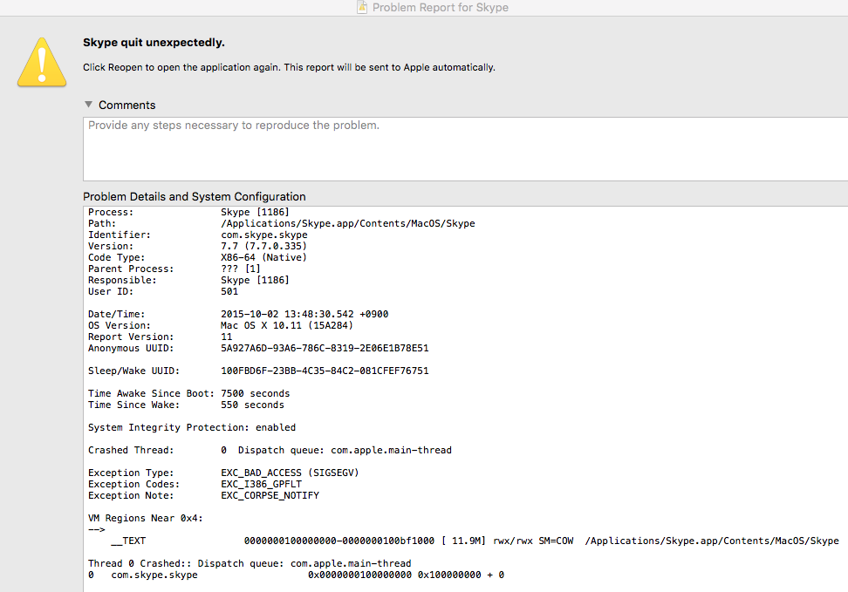Click the Crashed Thread 'com.apple.main-thread' line

pyautogui.click(x=270, y=451)
